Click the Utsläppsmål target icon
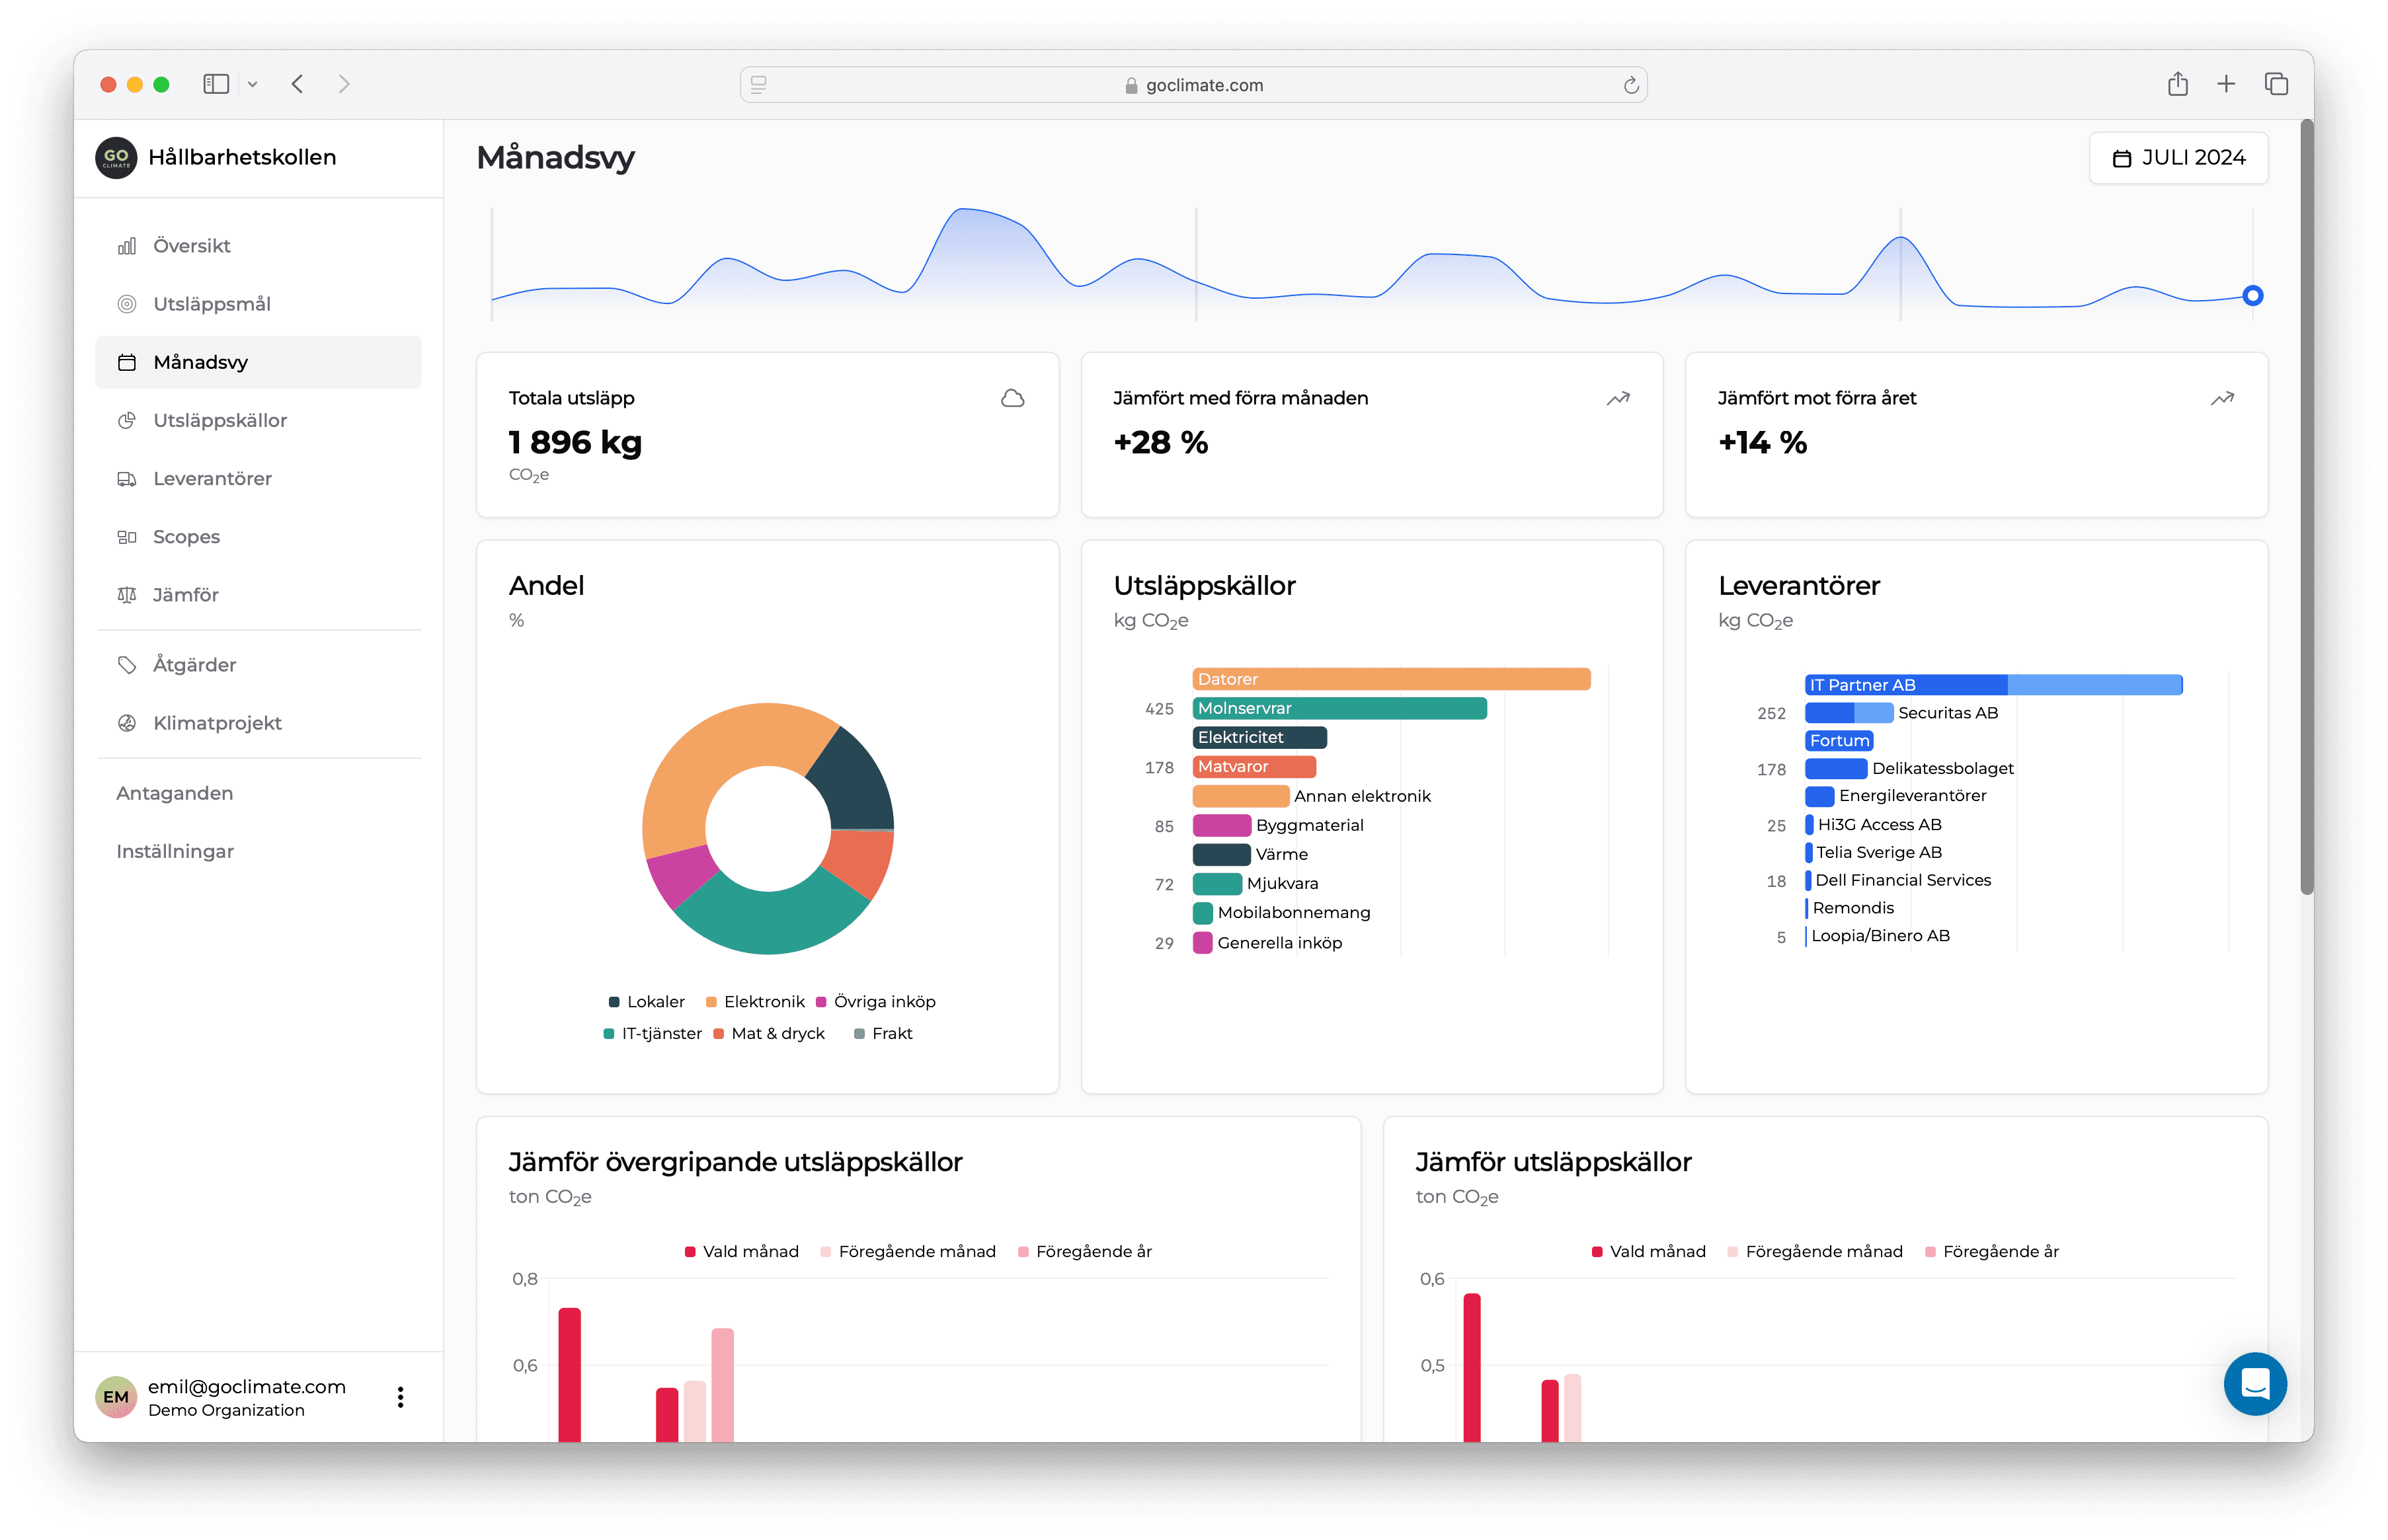 [127, 304]
